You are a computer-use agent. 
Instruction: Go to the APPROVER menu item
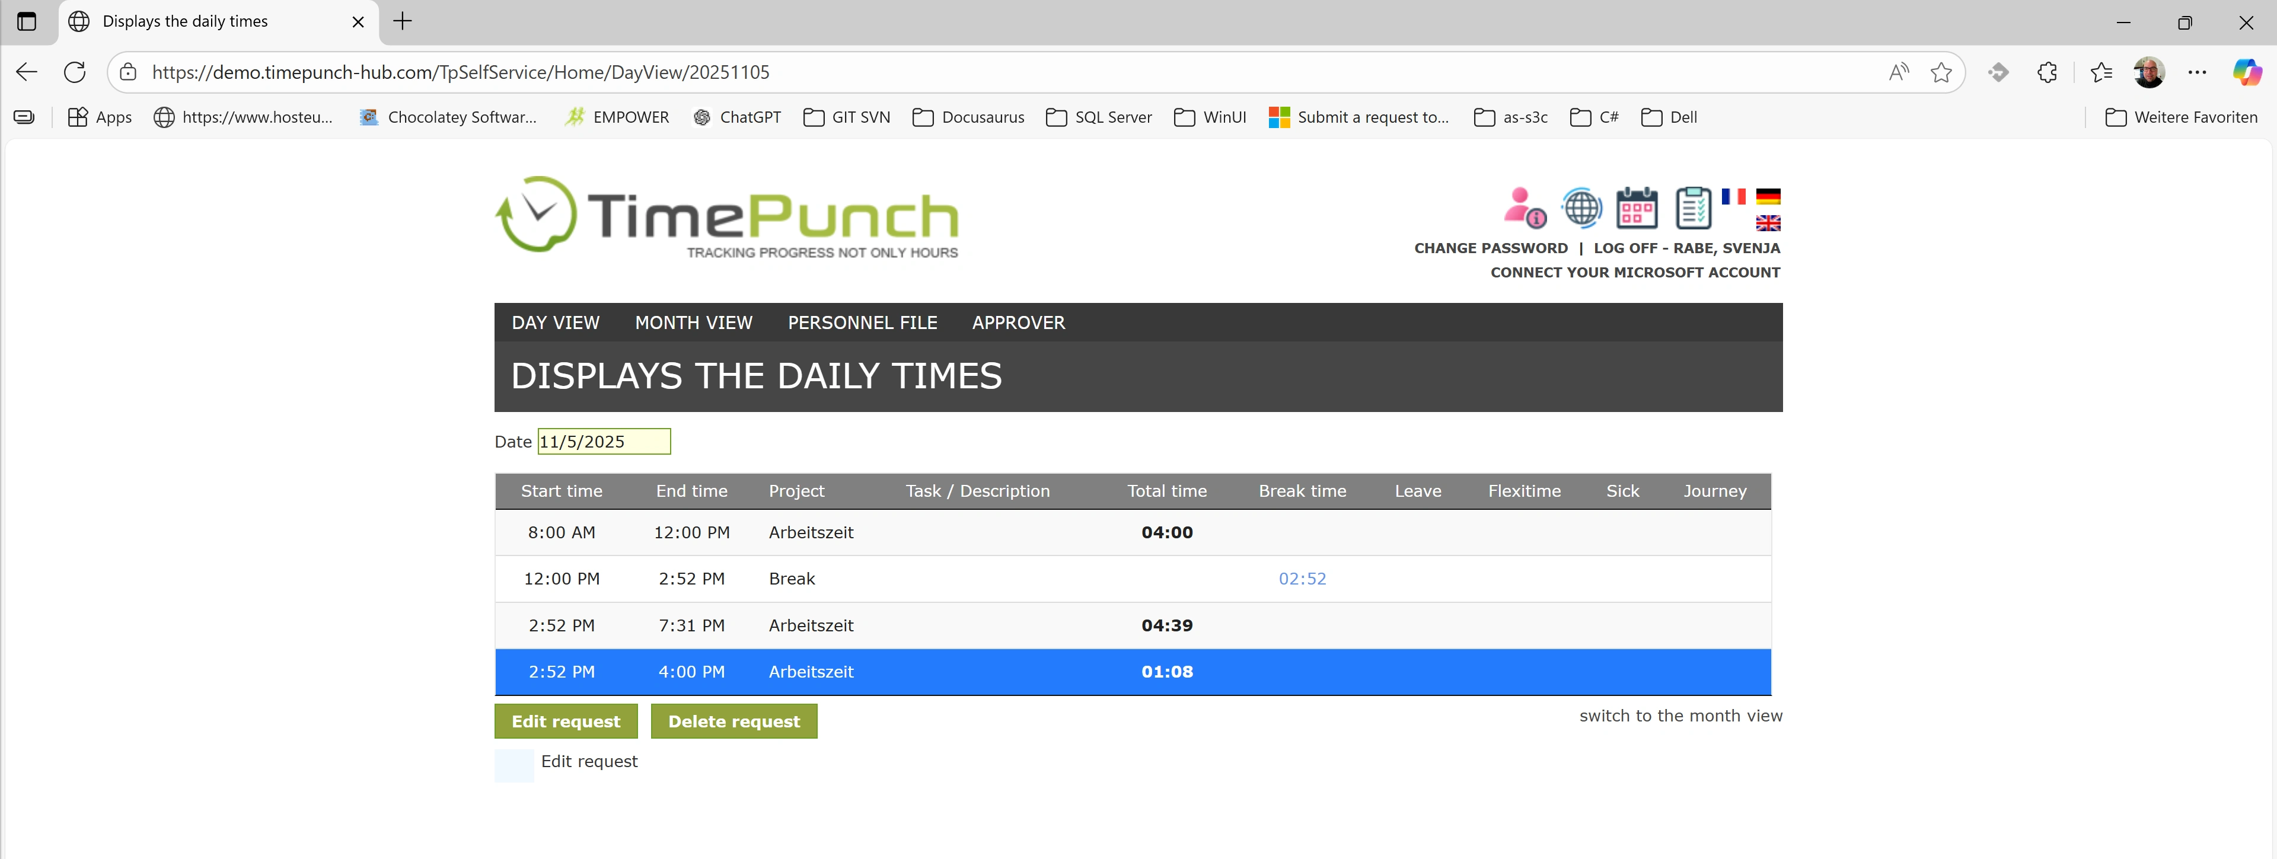tap(1018, 322)
